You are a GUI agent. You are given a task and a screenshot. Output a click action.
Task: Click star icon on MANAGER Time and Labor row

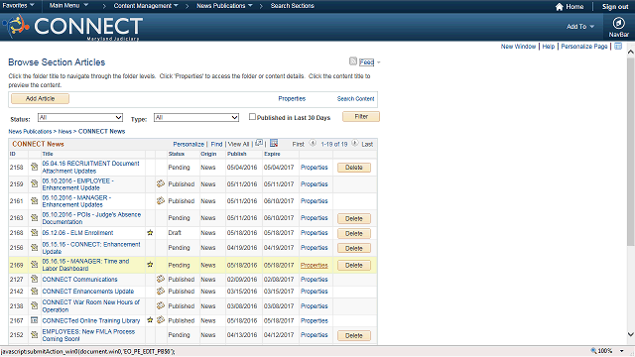click(150, 265)
